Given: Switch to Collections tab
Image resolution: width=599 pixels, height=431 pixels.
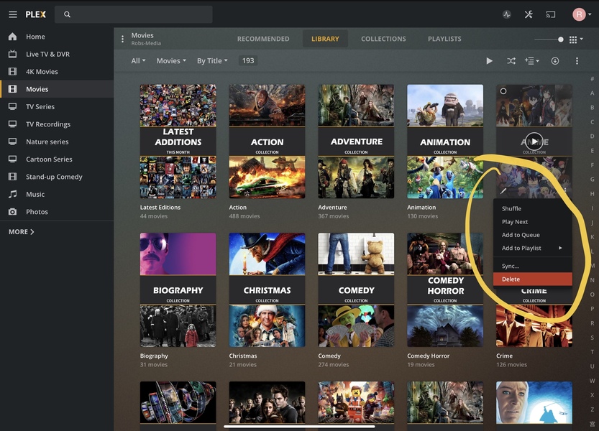Looking at the screenshot, I should point(383,39).
